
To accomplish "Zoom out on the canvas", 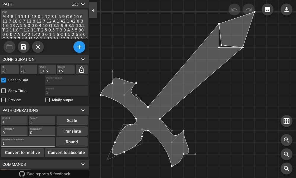I will 286,168.
